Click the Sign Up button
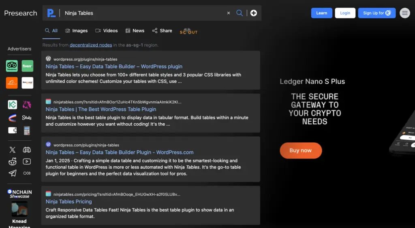 [x=377, y=13]
